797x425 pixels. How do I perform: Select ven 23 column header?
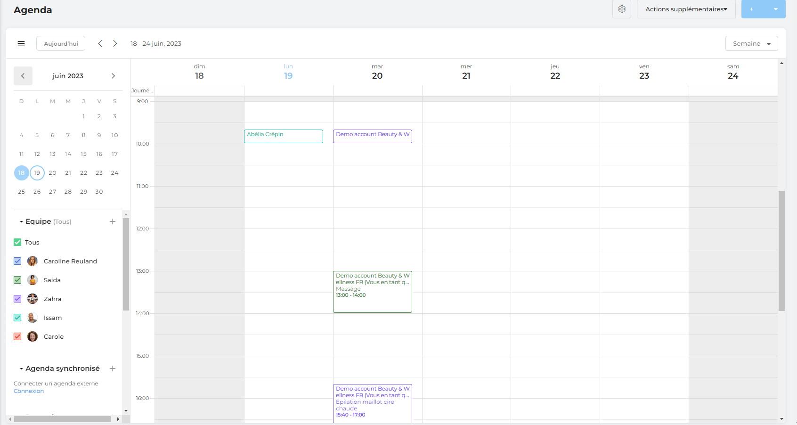click(644, 72)
